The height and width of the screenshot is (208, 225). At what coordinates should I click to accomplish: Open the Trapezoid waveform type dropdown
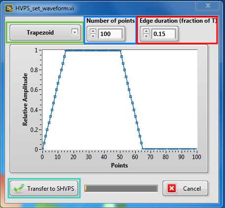coord(45,33)
